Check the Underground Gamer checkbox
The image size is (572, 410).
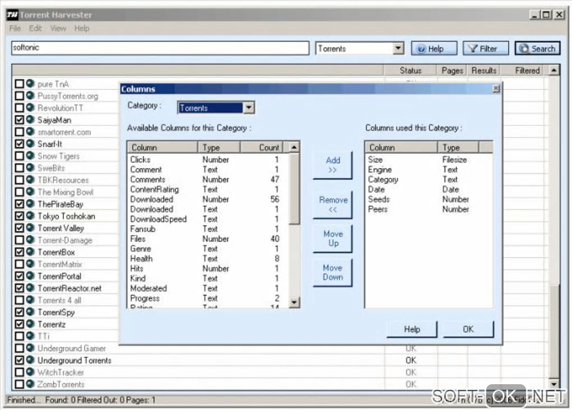point(19,348)
